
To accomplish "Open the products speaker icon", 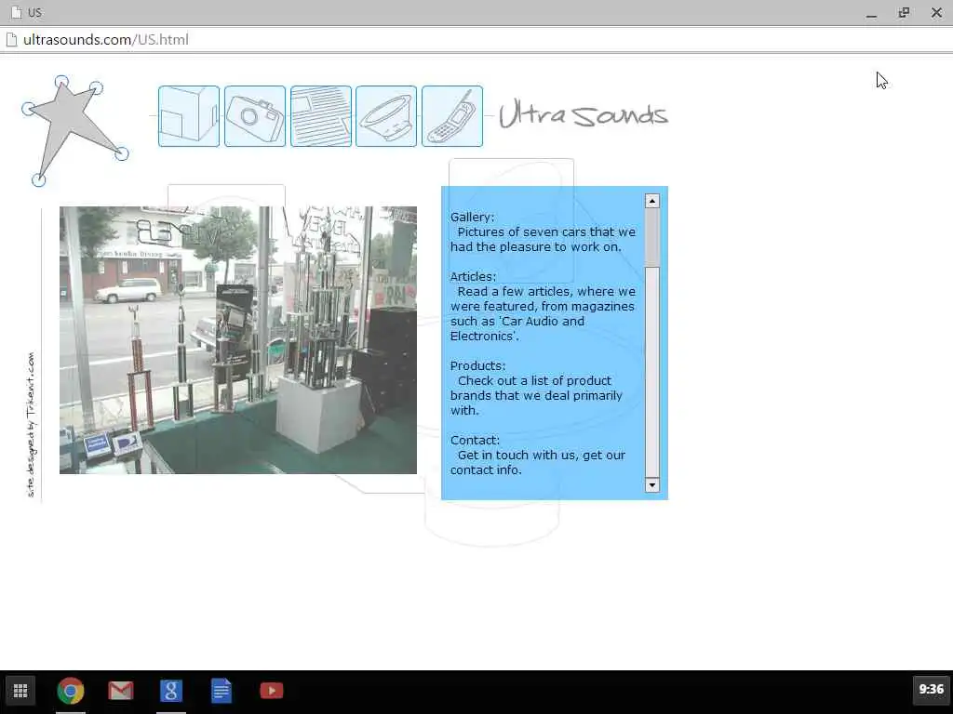I will [386, 116].
